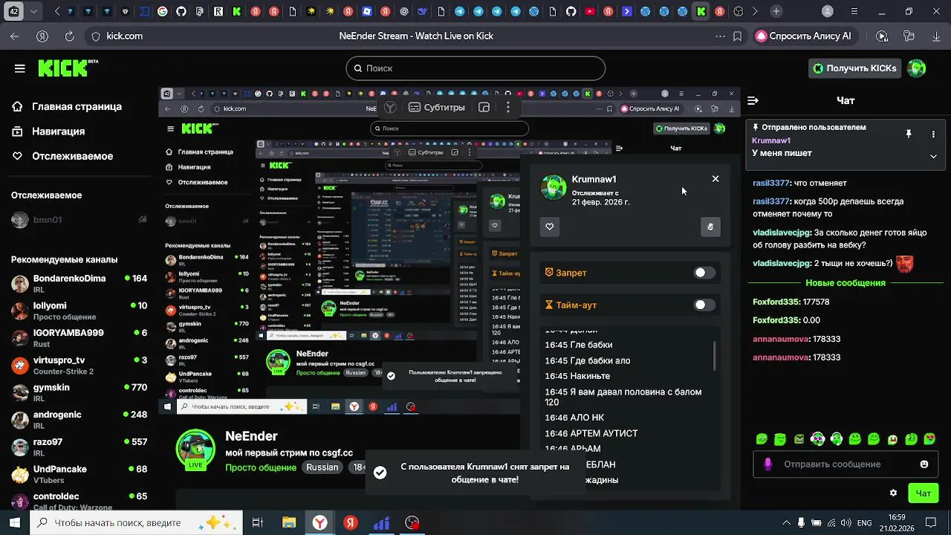Open recommended channel gymskin
951x535 pixels.
[79, 392]
